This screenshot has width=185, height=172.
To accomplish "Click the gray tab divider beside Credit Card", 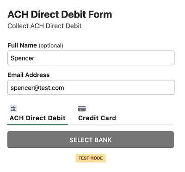I will pos(121,125).
